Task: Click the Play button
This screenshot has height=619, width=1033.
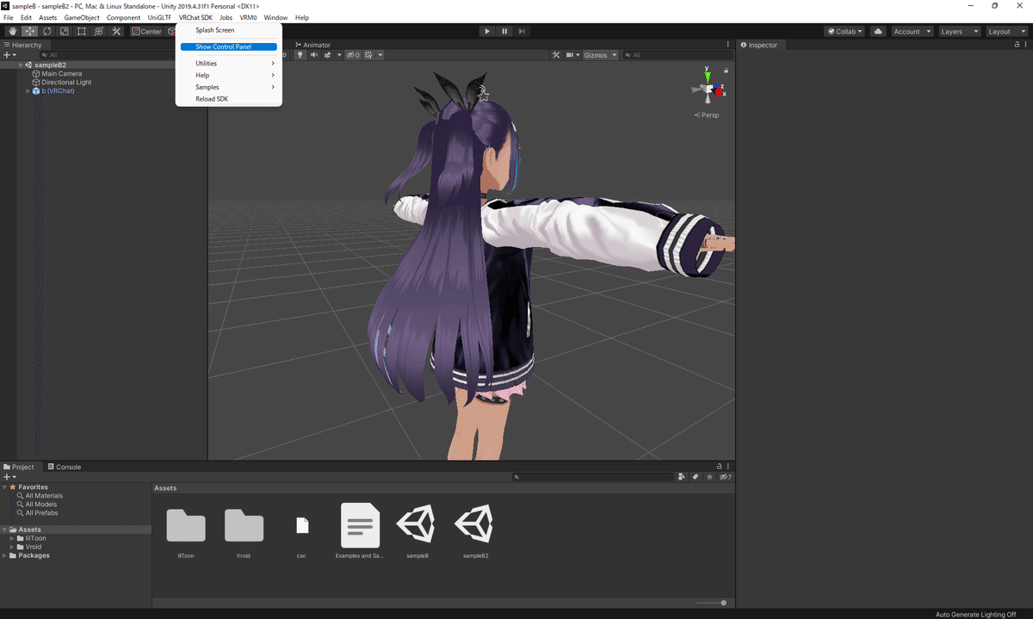Action: pos(487,31)
